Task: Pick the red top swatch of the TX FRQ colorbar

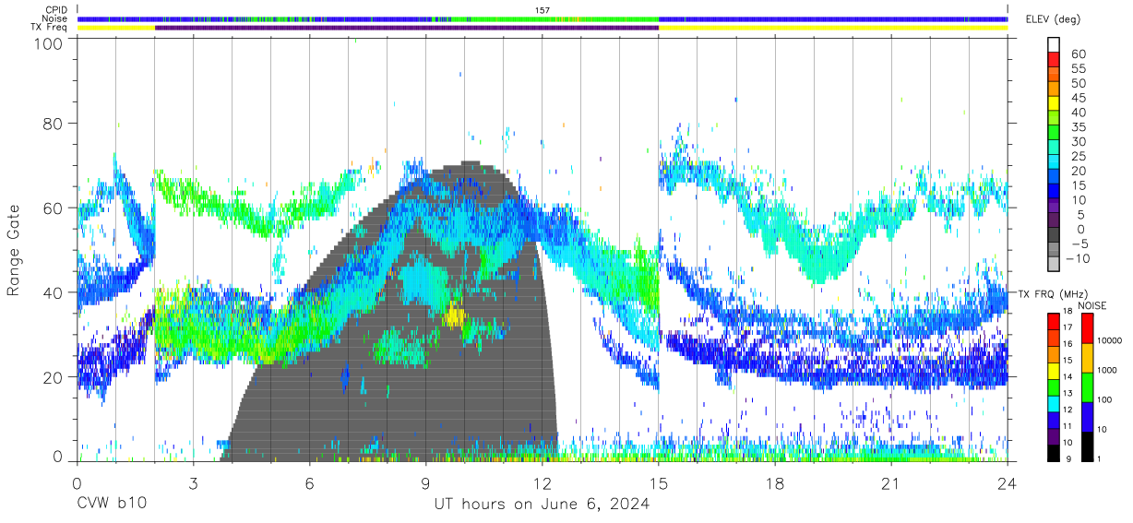Action: [x=1054, y=321]
